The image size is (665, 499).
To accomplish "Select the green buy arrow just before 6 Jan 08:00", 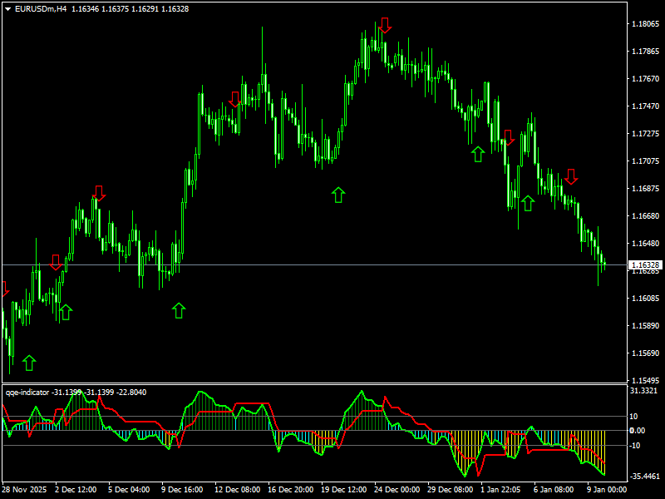I will point(528,203).
